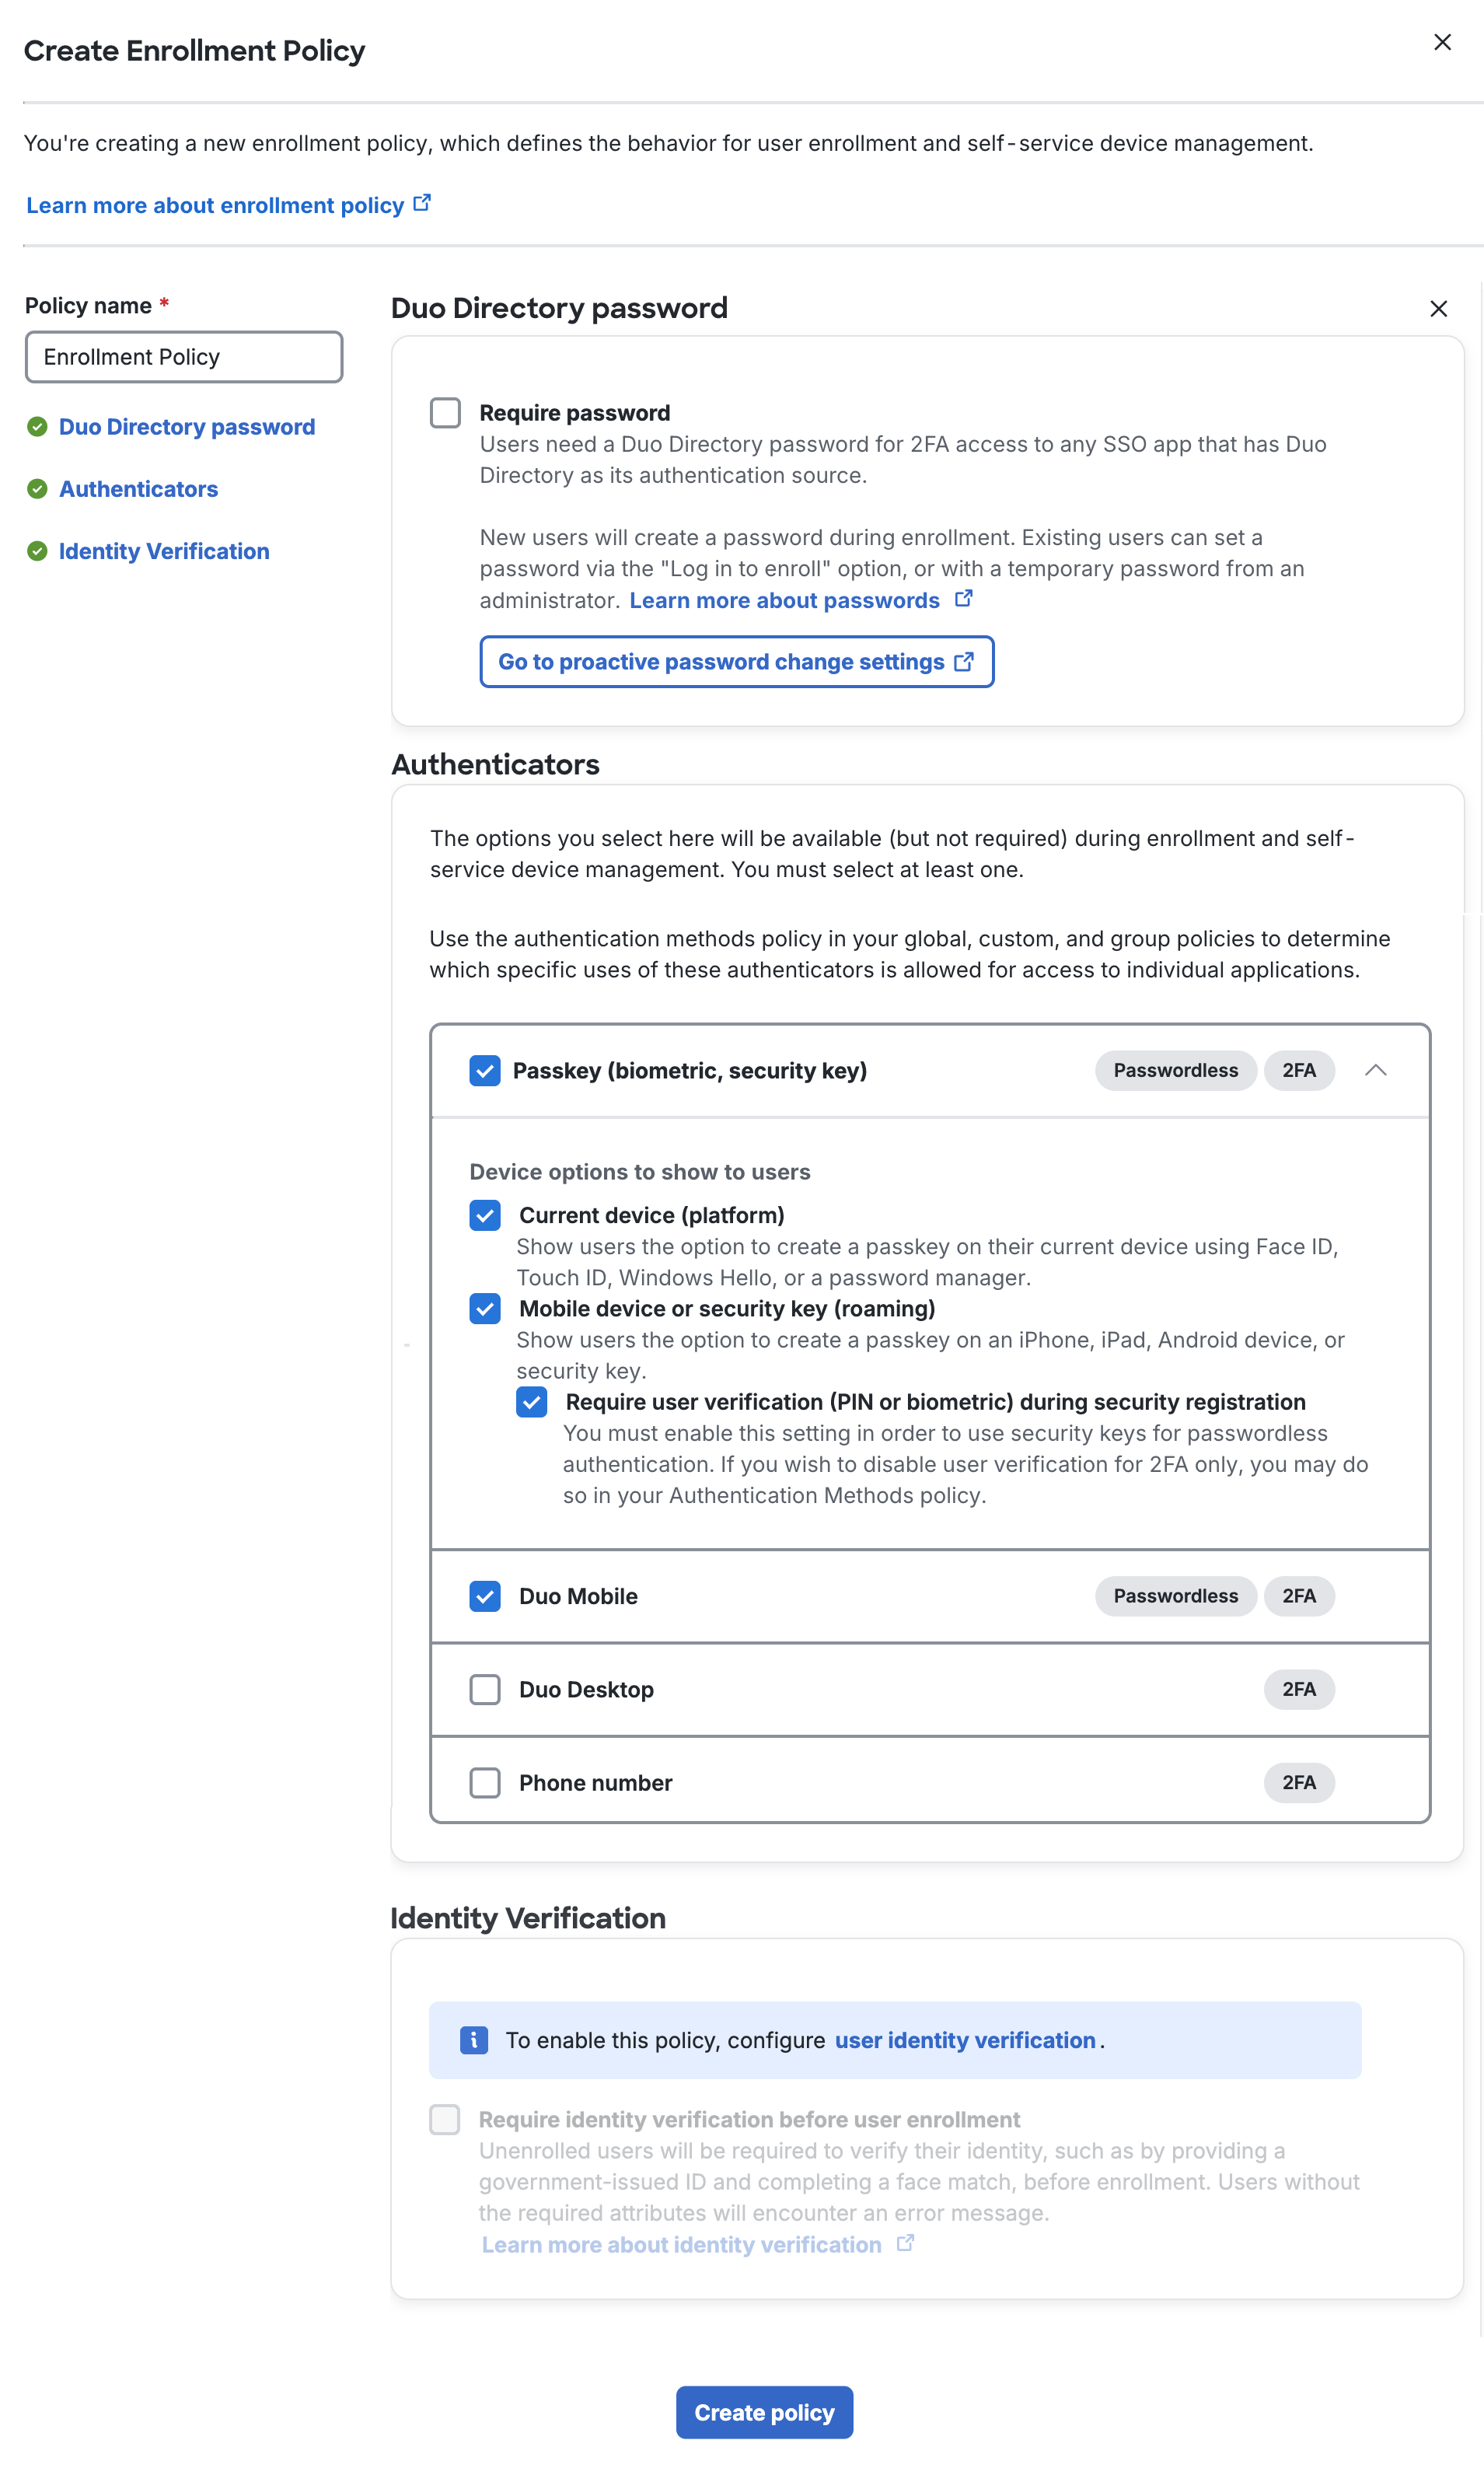Viewport: 1484px width, 2468px height.
Task: Enable the Duo Desktop authenticator
Action: click(485, 1690)
